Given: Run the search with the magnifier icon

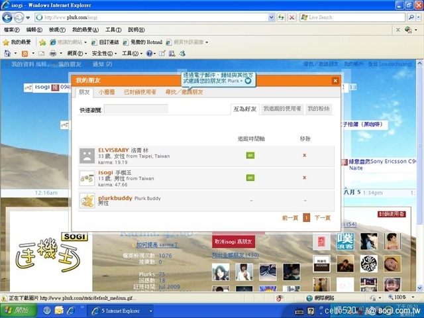Looking at the screenshot, I should pos(411,17).
